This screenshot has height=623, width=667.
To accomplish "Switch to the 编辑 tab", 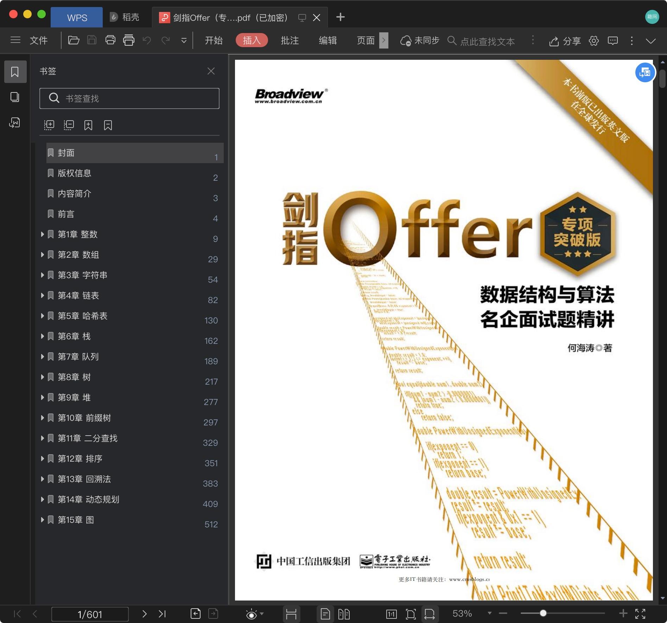I will (328, 40).
